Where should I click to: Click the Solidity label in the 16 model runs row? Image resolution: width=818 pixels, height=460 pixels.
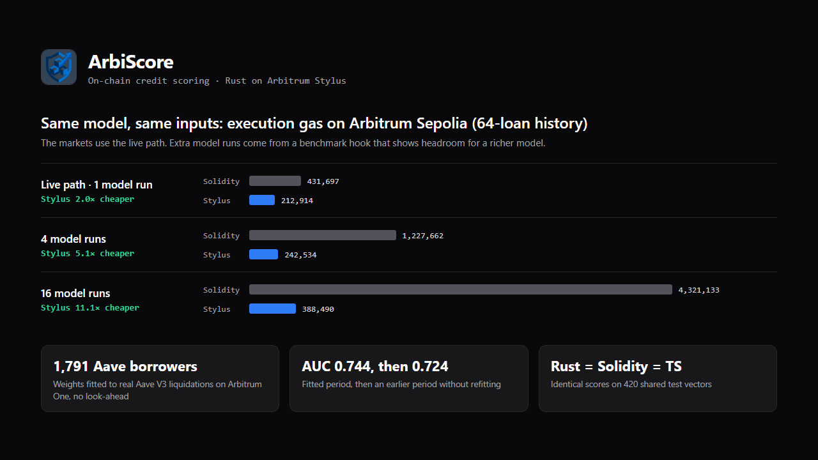(221, 290)
